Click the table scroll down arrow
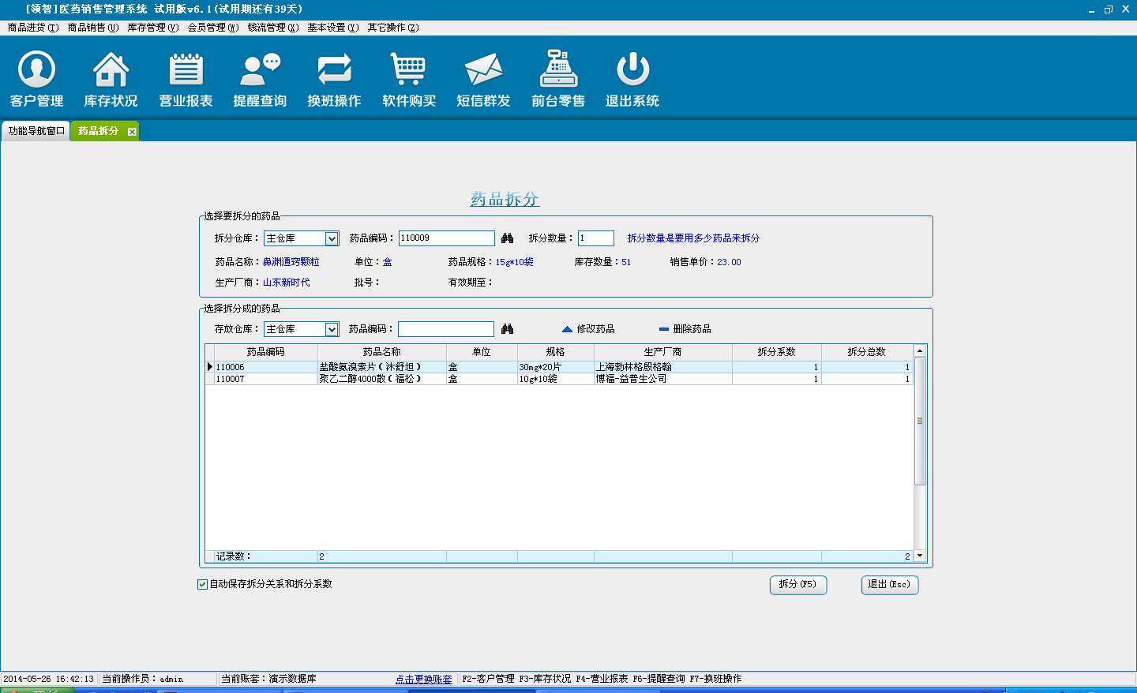This screenshot has height=693, width=1137. (920, 556)
